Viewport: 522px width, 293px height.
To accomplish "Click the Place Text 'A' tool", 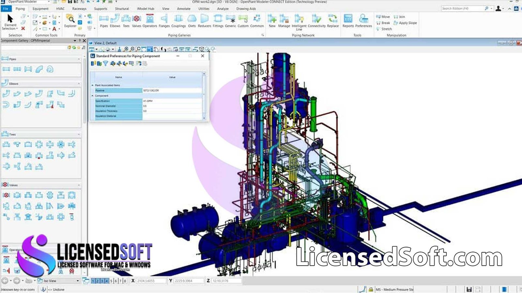I will click(54, 29).
